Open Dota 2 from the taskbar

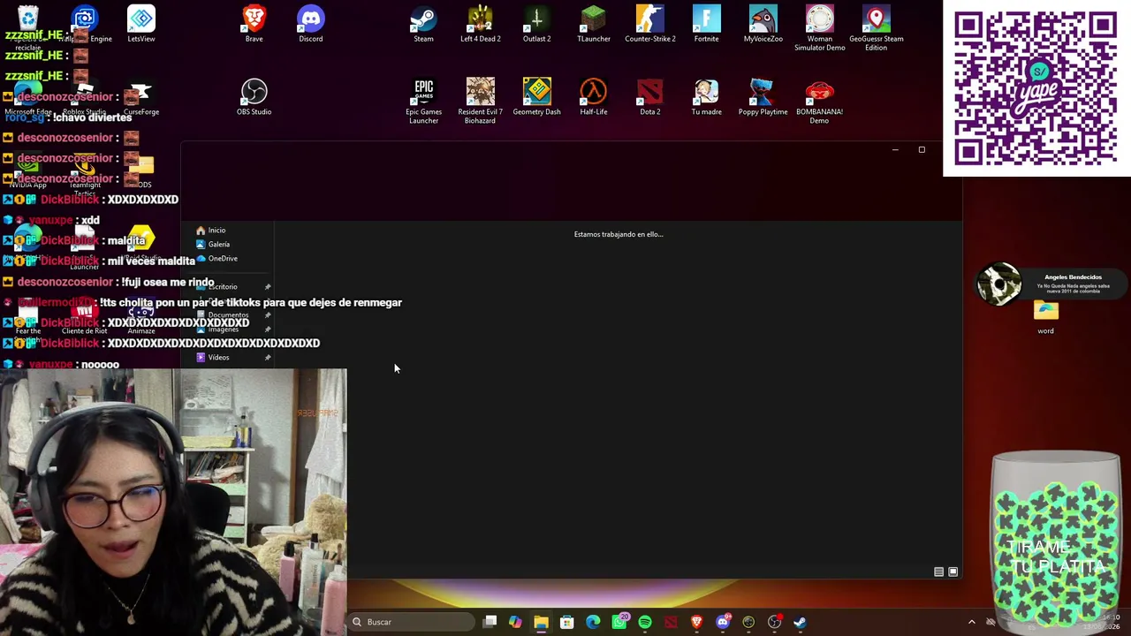pyautogui.click(x=671, y=622)
